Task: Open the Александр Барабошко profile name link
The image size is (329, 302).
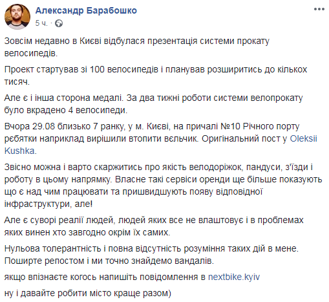Action: (86, 10)
